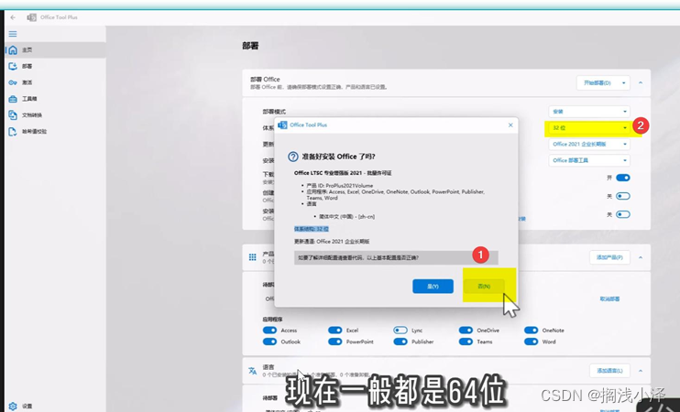Toggle the Access application switch
Image resolution: width=680 pixels, height=412 pixels.
point(269,331)
